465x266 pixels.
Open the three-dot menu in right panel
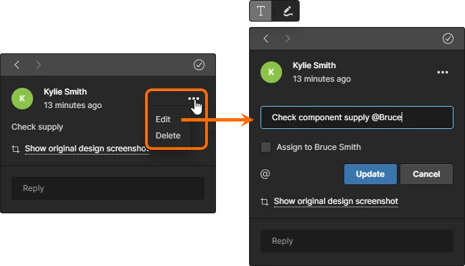coord(443,72)
